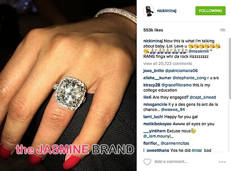Viewport: 231px width, 171px height.
Task: Open tami_luchi commenter profile
Action: (x=153, y=117)
